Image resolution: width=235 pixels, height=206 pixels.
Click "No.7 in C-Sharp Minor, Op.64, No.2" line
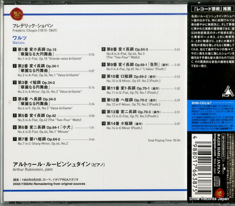point(43,143)
